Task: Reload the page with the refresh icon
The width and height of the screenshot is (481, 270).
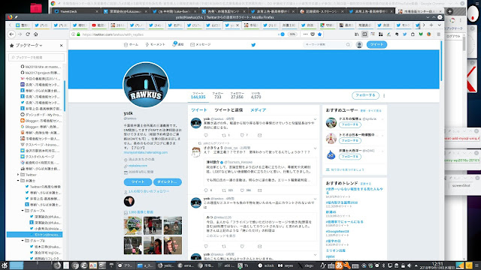Action: (28, 34)
